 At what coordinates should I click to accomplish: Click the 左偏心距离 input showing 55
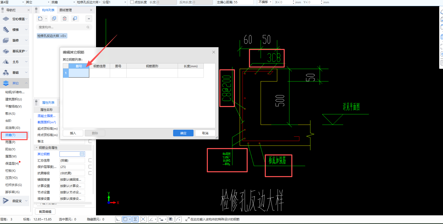(243, 2)
